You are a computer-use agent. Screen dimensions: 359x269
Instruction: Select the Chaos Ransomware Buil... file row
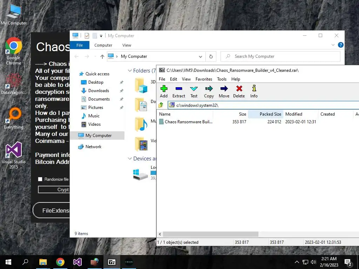coord(258,122)
